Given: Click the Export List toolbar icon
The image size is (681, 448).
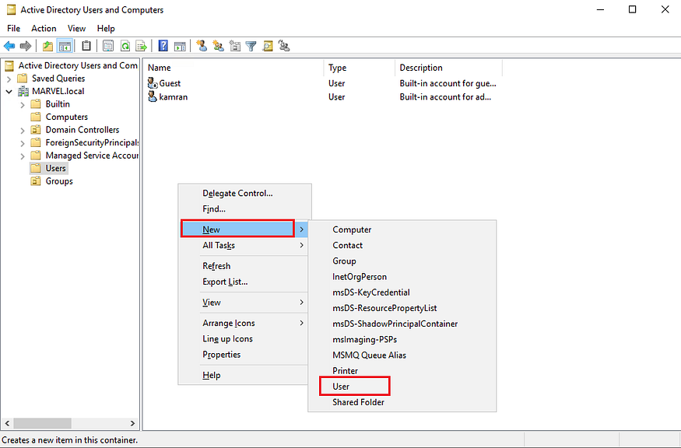Looking at the screenshot, I should [142, 45].
